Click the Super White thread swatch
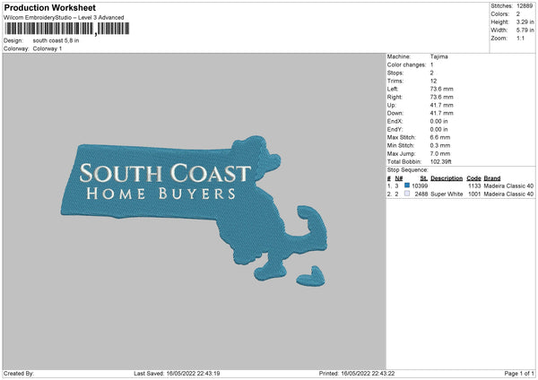 (407, 194)
